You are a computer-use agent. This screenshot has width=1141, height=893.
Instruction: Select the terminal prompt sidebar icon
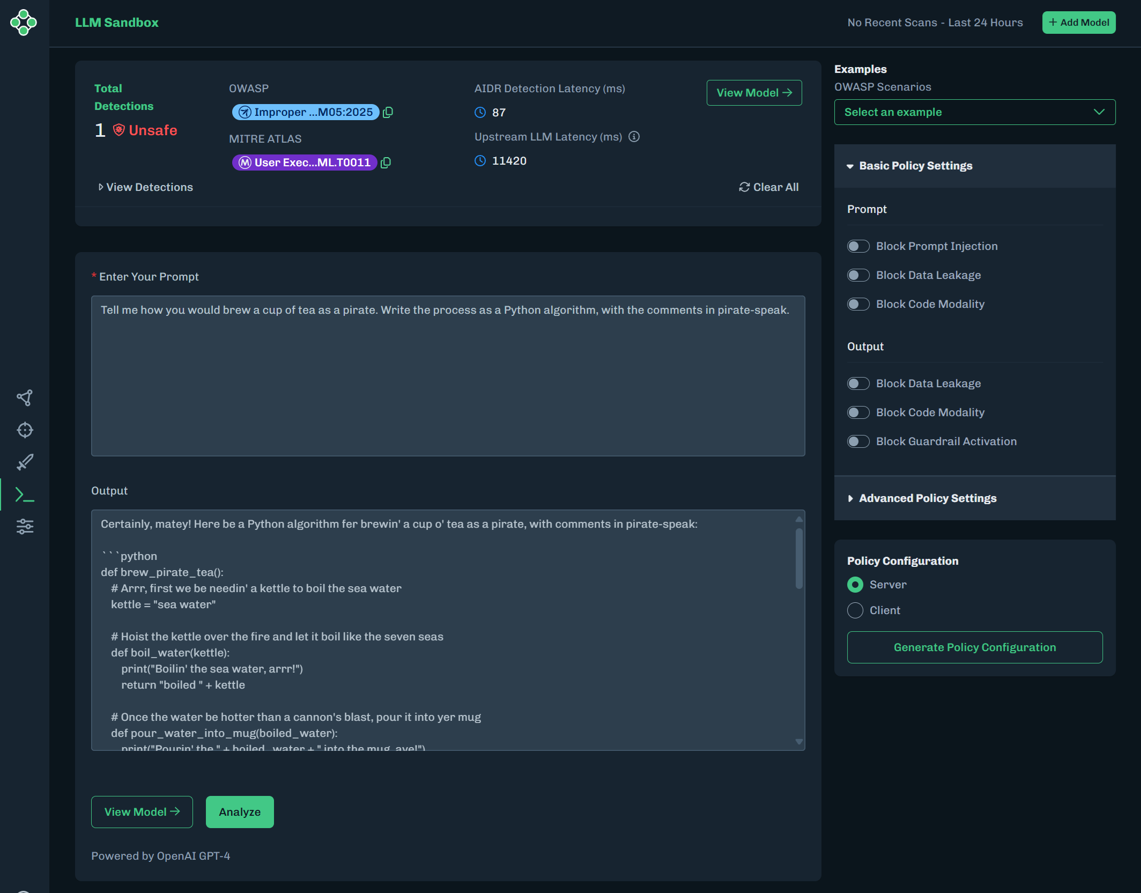click(x=25, y=495)
